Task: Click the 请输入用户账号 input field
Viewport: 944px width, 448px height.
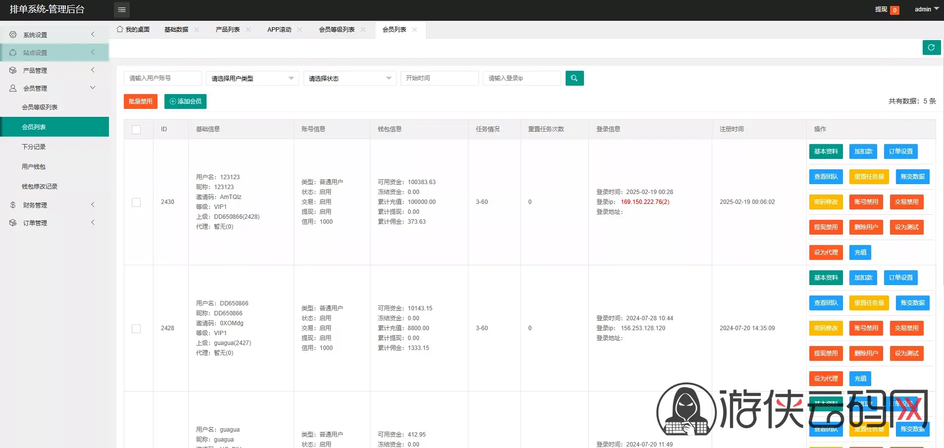Action: point(163,78)
